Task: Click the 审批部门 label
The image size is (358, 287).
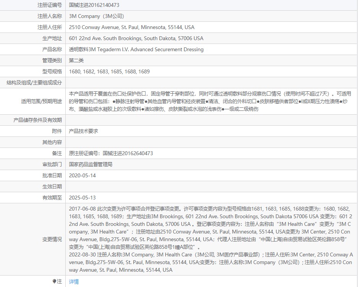Action: [52, 164]
